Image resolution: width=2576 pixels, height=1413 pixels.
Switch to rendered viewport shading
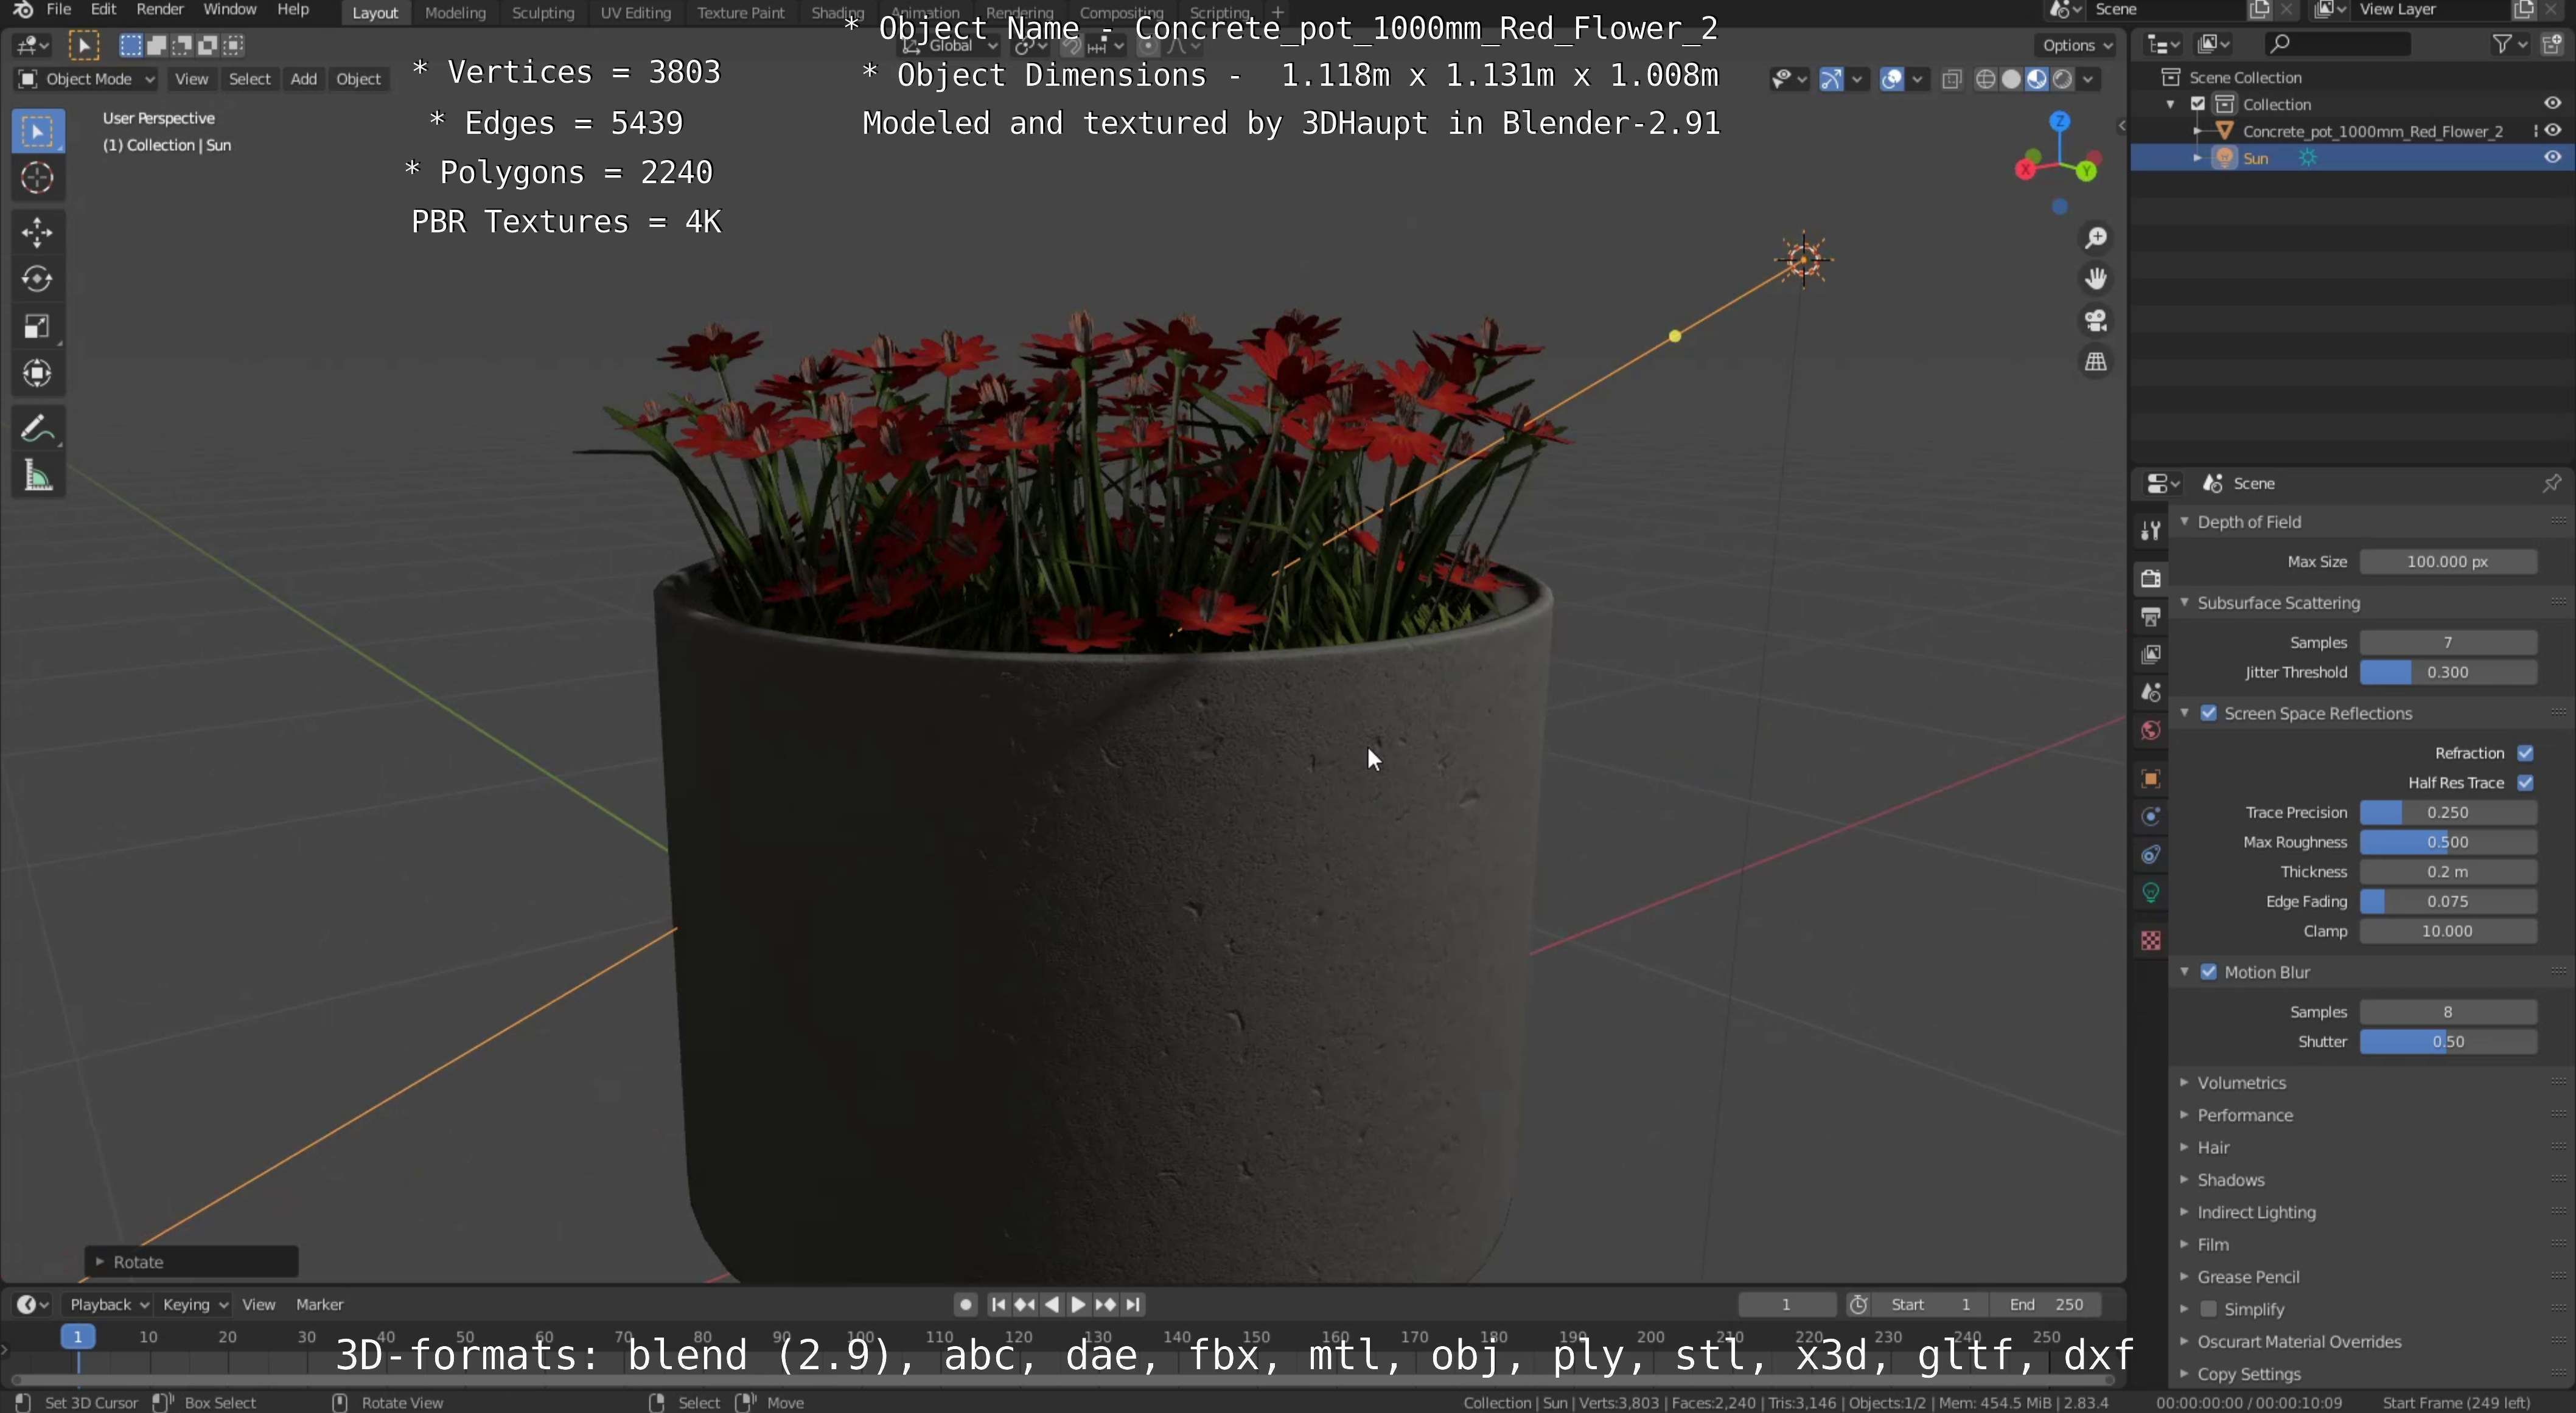(x=2062, y=79)
